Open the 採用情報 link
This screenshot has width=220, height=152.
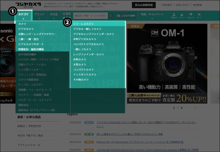tap(197, 5)
